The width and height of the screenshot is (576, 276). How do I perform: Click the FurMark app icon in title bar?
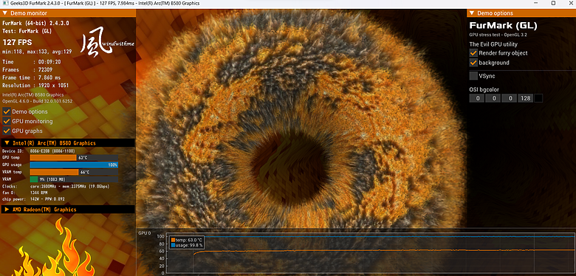[4, 3]
